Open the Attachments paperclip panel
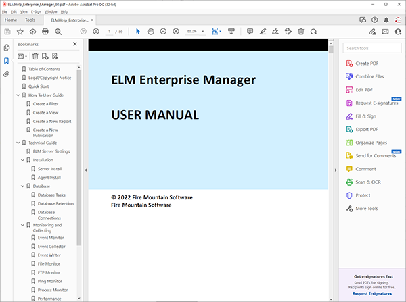Viewport: 406px width, 302px height. (7, 74)
